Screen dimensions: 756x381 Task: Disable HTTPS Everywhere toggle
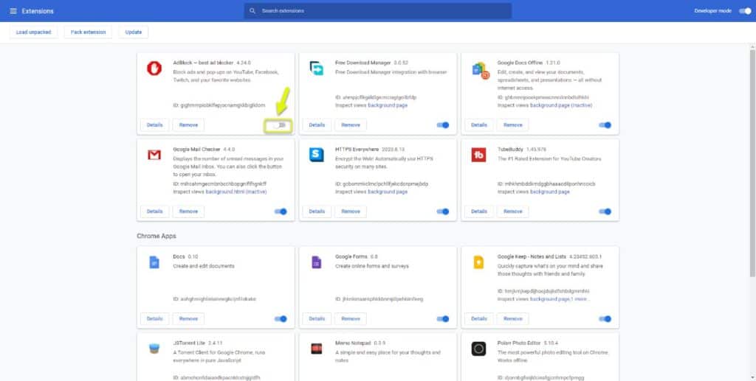443,212
